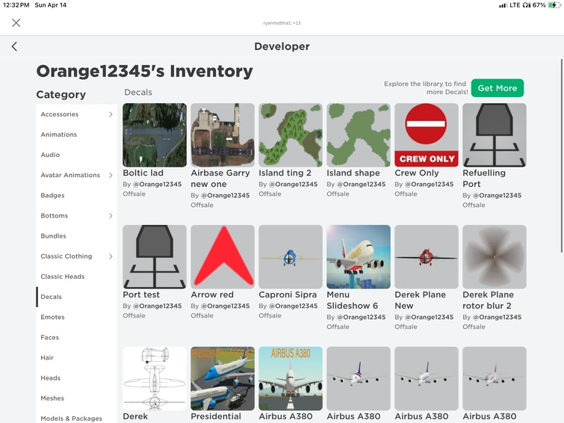Click the Caproni Sipra helicopter thumbnail
The width and height of the screenshot is (564, 423).
pos(291,256)
